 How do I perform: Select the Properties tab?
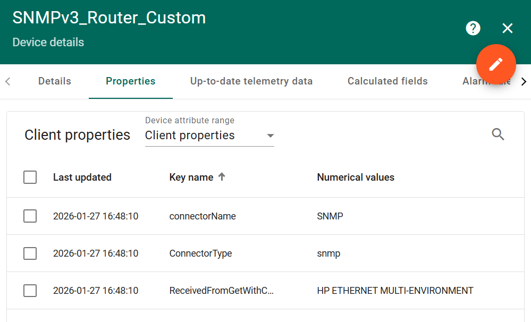point(130,81)
